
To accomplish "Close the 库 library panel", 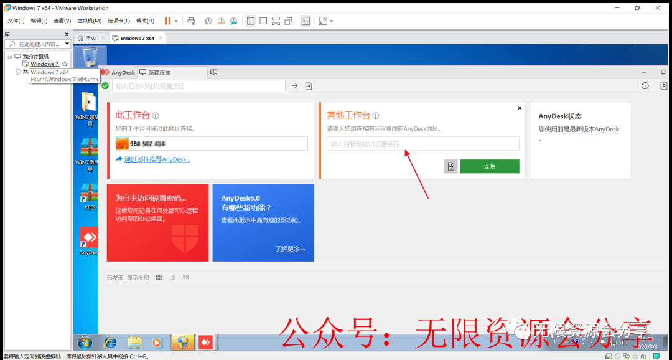I will click(x=67, y=34).
